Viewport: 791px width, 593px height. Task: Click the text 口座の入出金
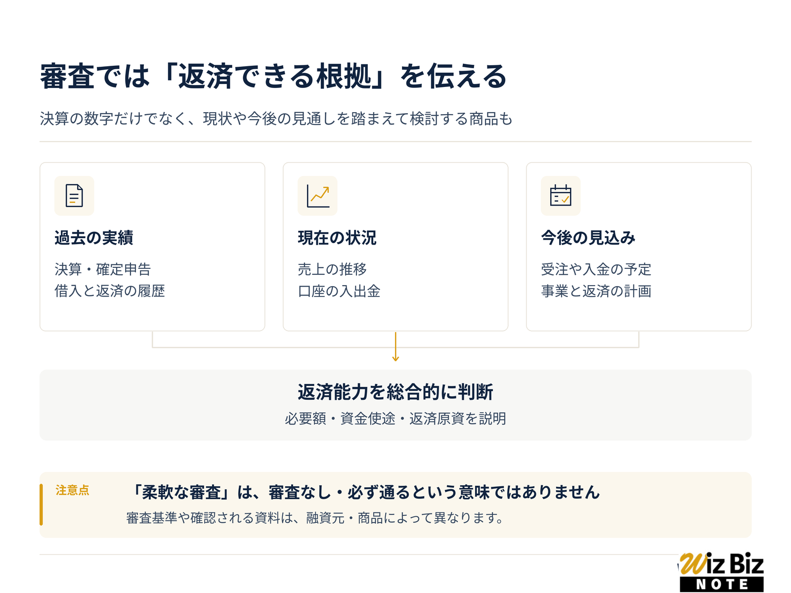click(339, 291)
